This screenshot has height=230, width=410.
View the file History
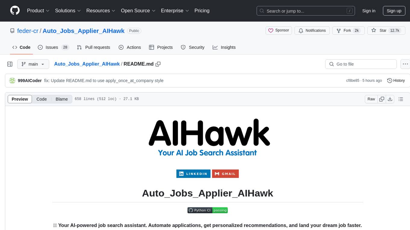coord(396,81)
